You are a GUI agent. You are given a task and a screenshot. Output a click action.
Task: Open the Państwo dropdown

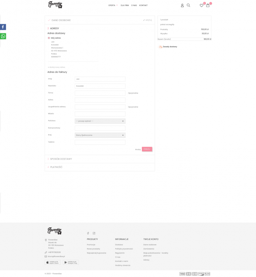tap(100, 121)
